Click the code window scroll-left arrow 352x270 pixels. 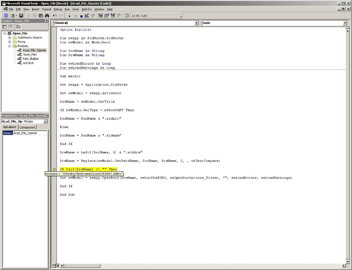(x=62, y=266)
